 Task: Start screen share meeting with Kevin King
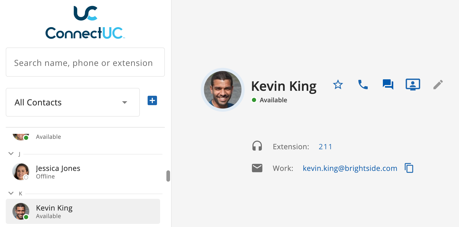[413, 85]
